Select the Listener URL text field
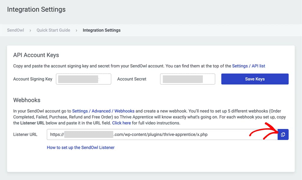Viewport: 302px width, 180px height. click(x=162, y=134)
